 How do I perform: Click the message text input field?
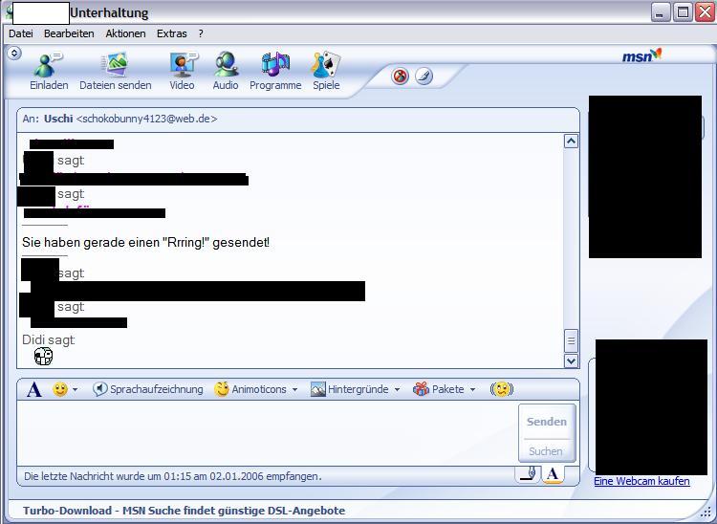pyautogui.click(x=267, y=432)
